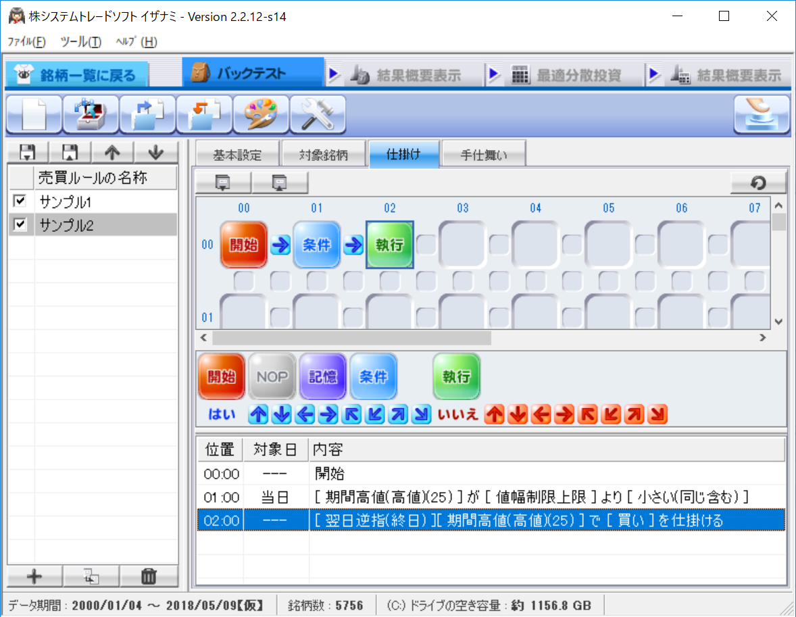Uncheck the サンプル1 checkbox
Image resolution: width=796 pixels, height=617 pixels.
click(x=20, y=201)
